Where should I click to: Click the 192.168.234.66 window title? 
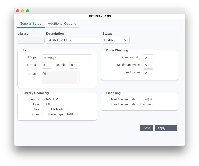(99, 16)
